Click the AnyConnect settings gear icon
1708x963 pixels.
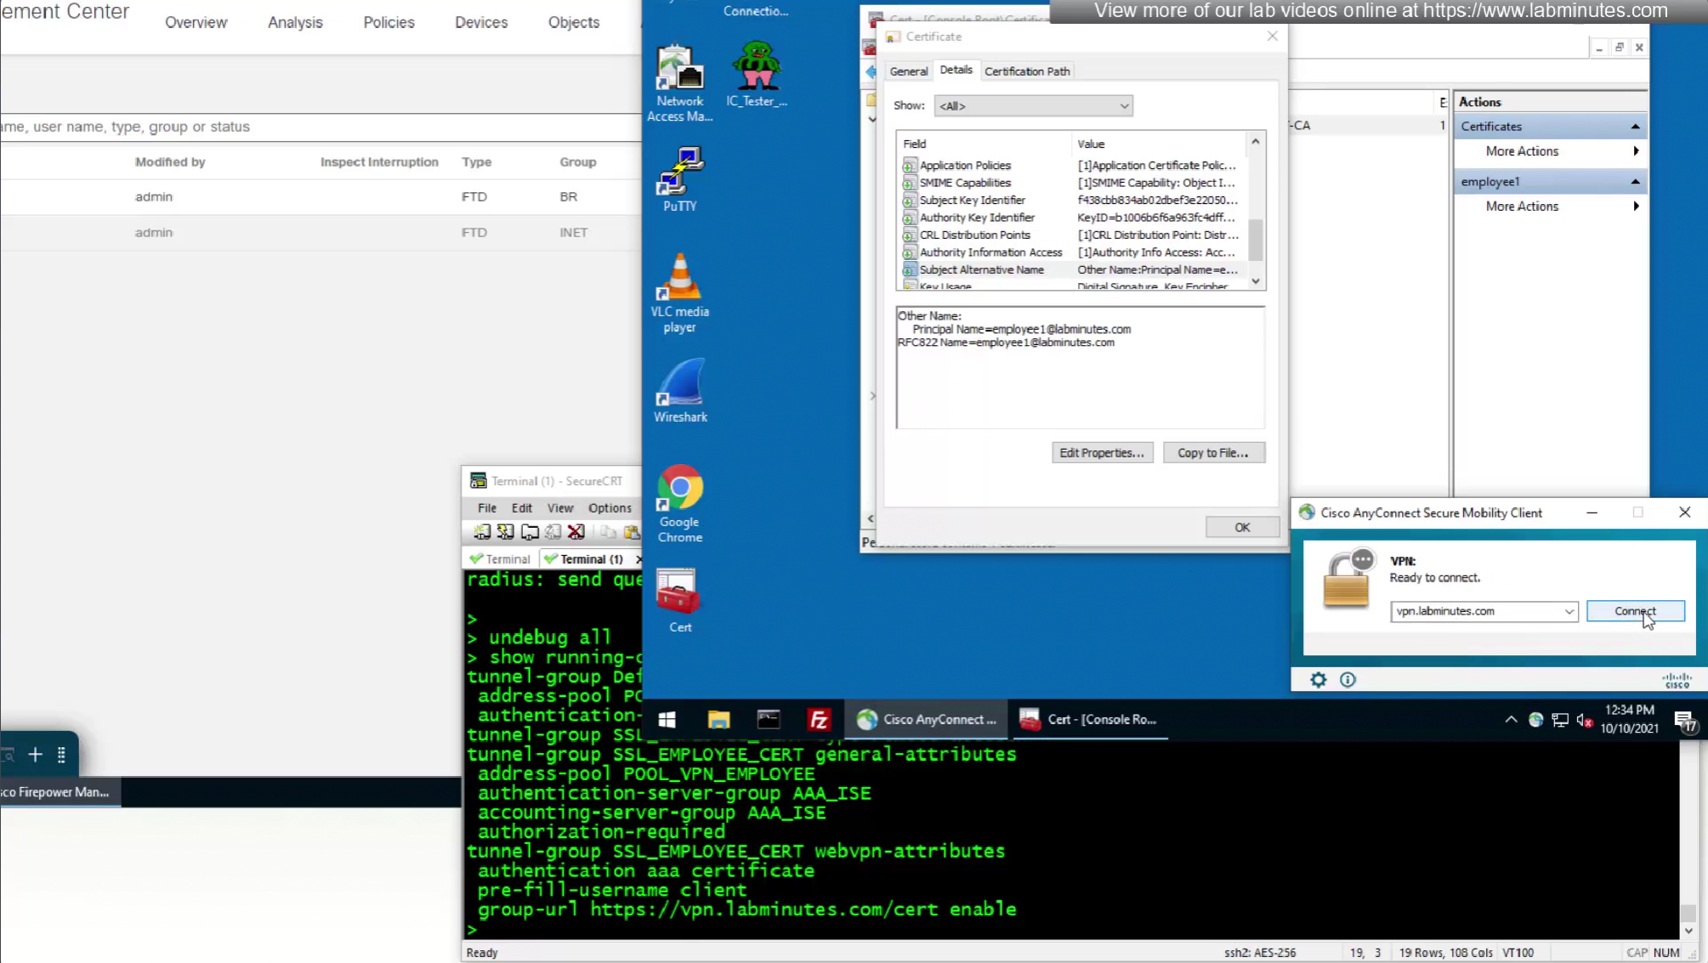tap(1318, 679)
